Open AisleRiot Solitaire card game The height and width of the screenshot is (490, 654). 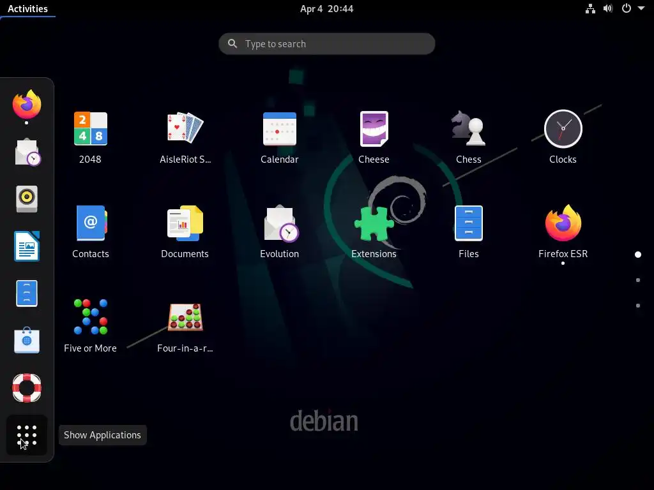point(185,129)
